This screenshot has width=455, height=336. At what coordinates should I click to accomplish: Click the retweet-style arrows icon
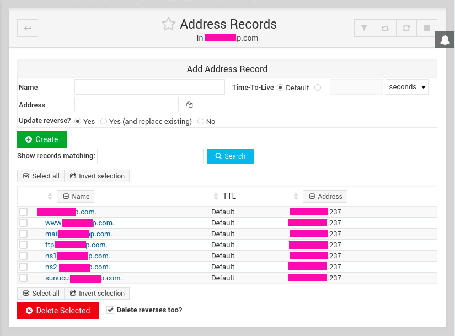(x=385, y=28)
